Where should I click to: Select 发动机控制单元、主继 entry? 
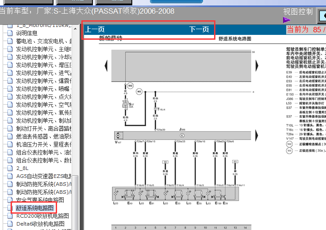[44, 49]
